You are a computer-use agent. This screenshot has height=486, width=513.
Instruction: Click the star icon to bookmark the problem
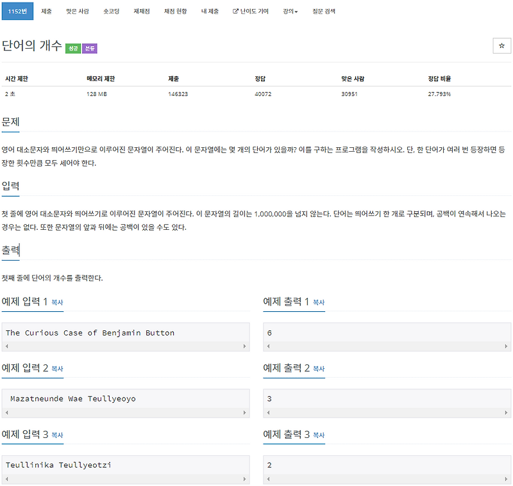pos(501,45)
